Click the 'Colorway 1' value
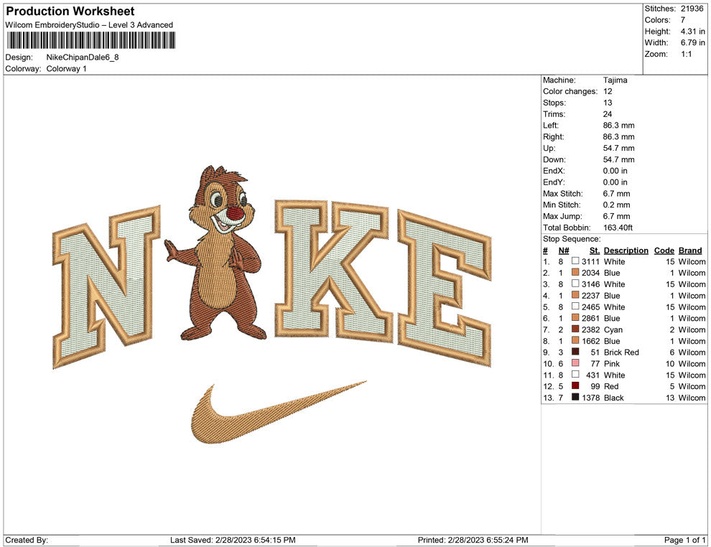Screen dimensions: 711x547 (x=66, y=68)
